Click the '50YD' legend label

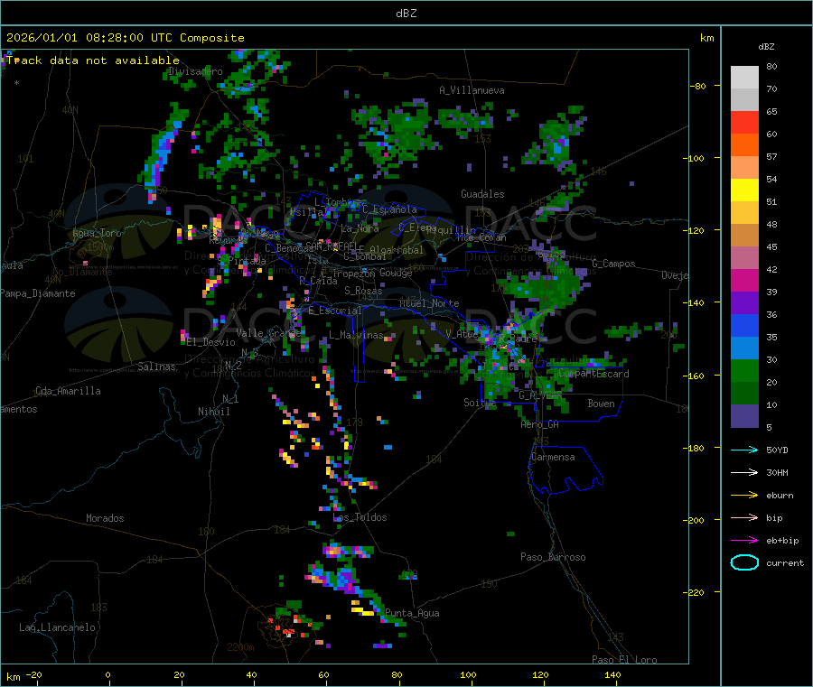coord(777,450)
